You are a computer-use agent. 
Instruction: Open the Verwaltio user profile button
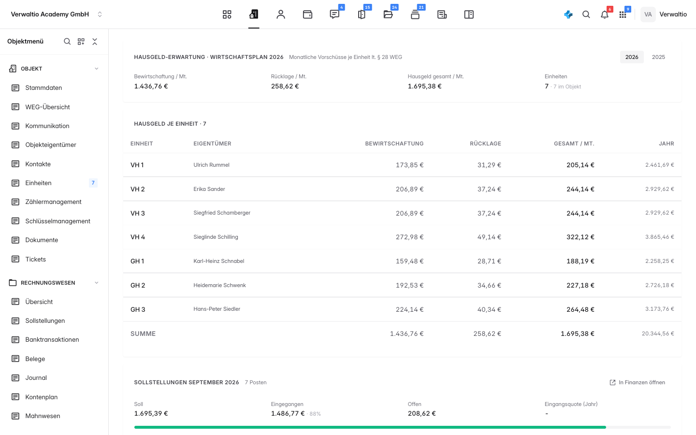[664, 14]
